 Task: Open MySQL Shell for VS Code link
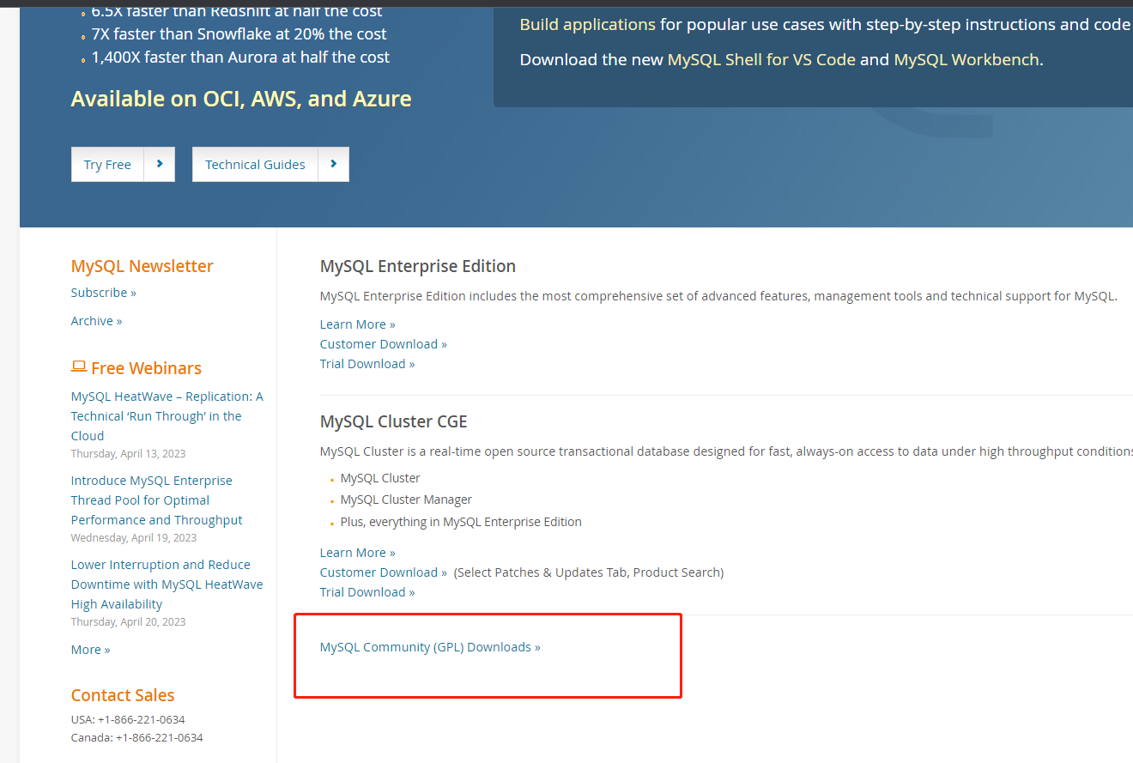[x=761, y=59]
